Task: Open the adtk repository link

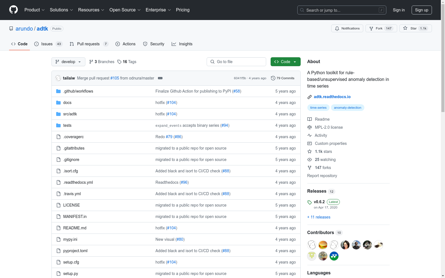Action: point(42,29)
